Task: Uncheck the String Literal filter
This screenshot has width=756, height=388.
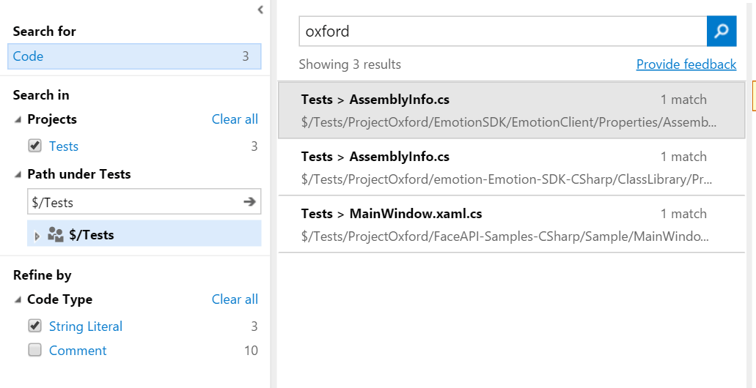Action: tap(34, 327)
